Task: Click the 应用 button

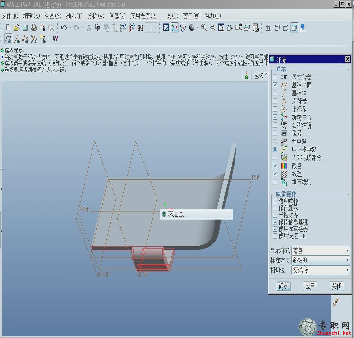Action: coord(310,286)
